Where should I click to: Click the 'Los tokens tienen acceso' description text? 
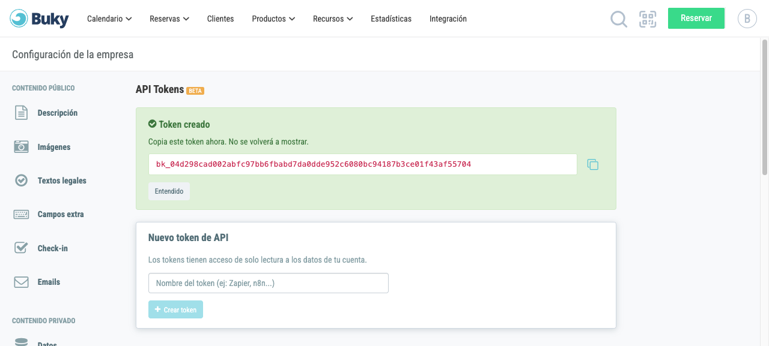[x=257, y=260]
